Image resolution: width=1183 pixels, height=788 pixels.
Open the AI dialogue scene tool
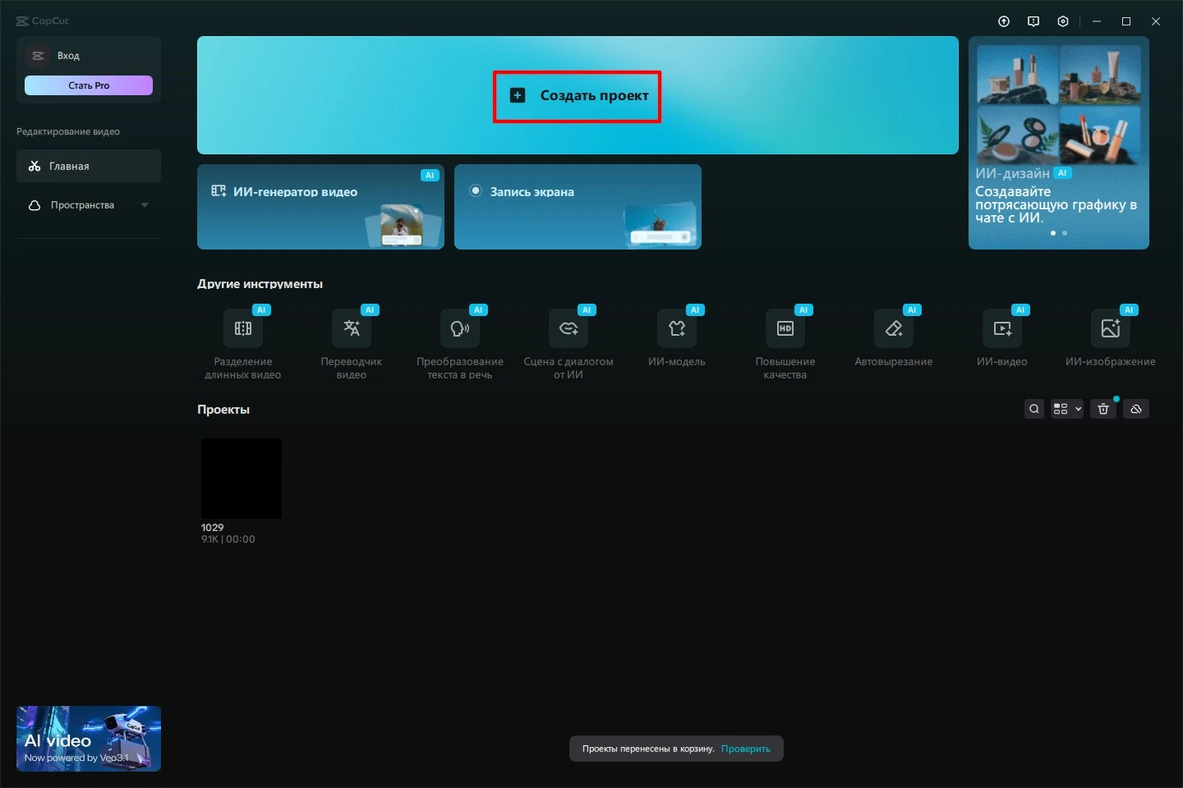[568, 329]
